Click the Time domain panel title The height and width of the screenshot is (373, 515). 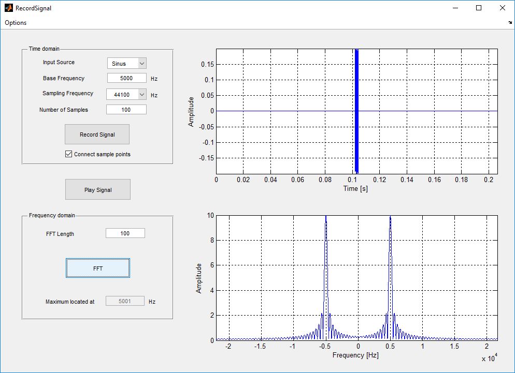point(44,49)
